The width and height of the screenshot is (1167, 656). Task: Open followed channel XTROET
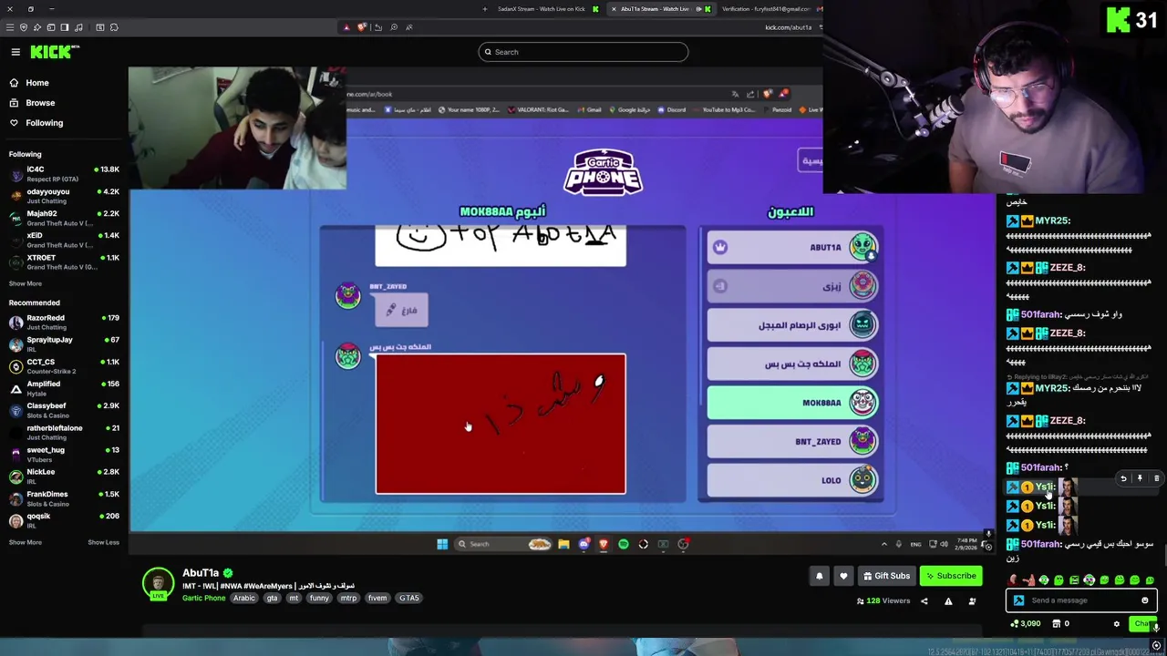pyautogui.click(x=64, y=261)
